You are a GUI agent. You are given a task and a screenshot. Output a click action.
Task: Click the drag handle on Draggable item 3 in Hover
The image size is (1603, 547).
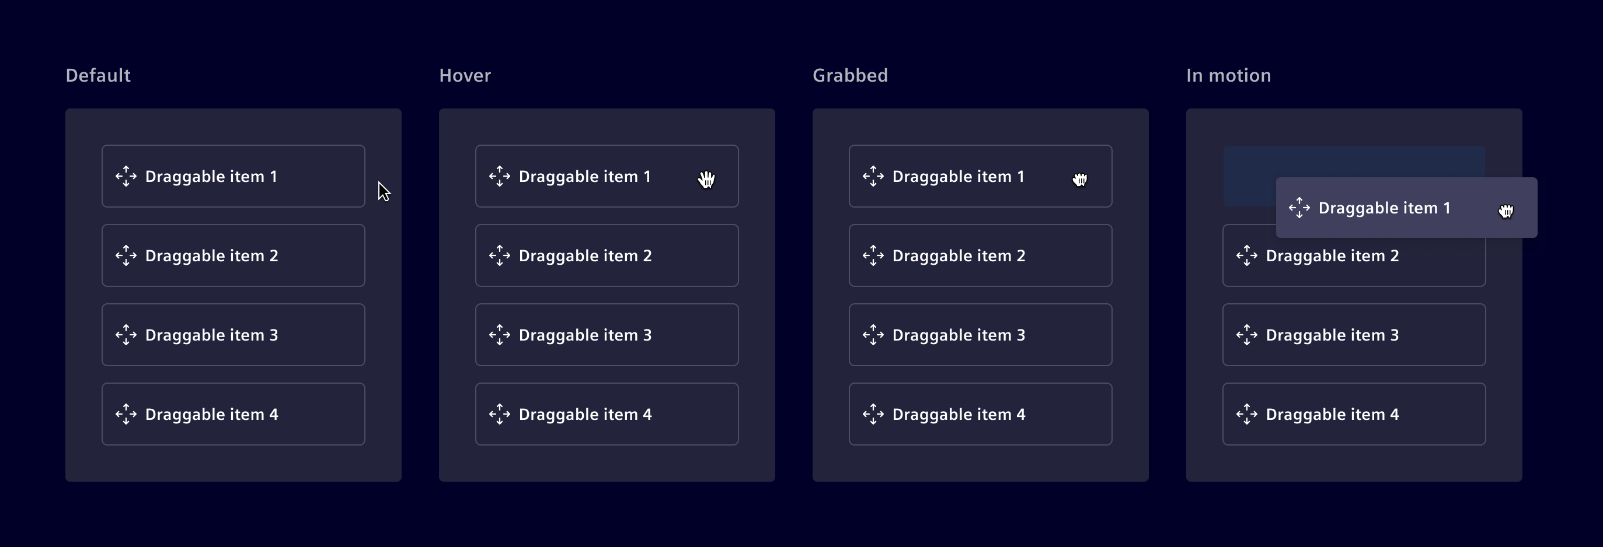coord(500,335)
